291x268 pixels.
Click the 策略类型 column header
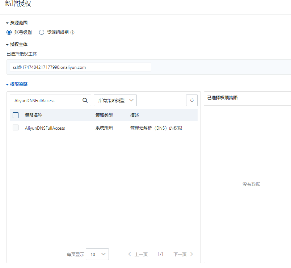[x=104, y=115]
